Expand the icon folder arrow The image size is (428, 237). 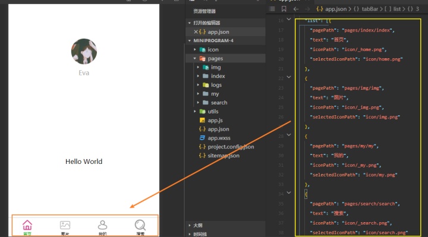click(195, 50)
